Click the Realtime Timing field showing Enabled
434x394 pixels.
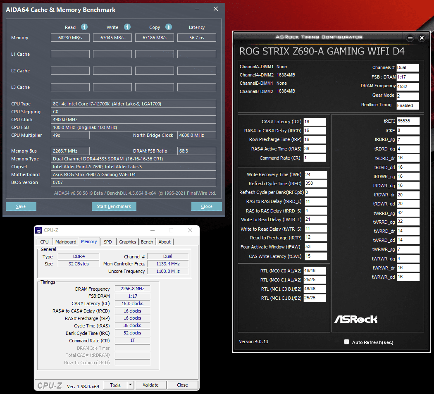408,105
